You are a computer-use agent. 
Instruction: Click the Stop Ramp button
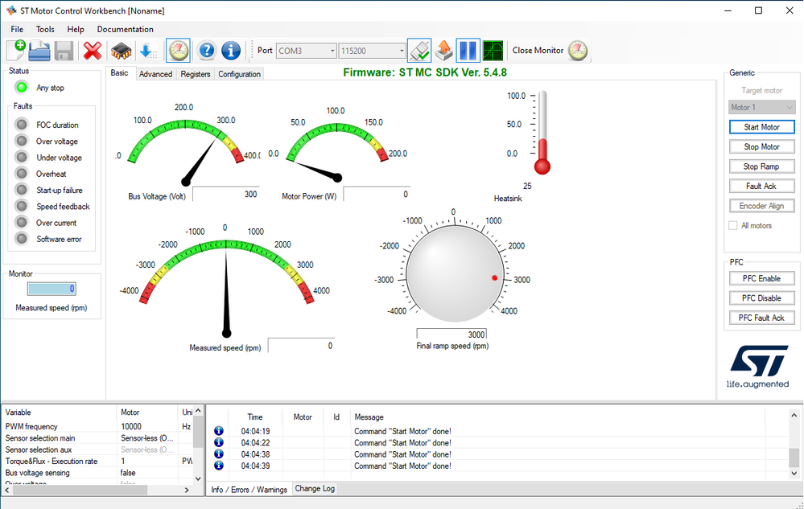tap(762, 166)
